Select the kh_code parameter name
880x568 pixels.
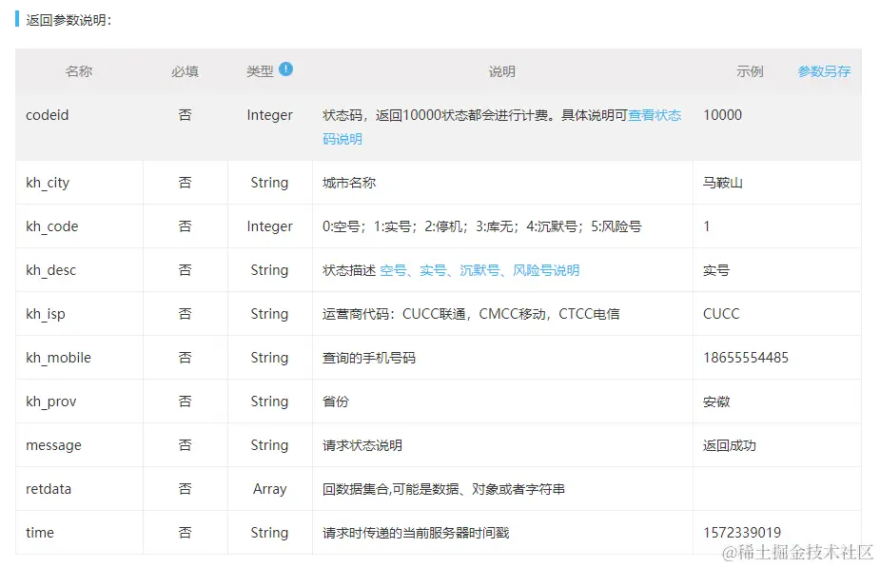click(51, 226)
